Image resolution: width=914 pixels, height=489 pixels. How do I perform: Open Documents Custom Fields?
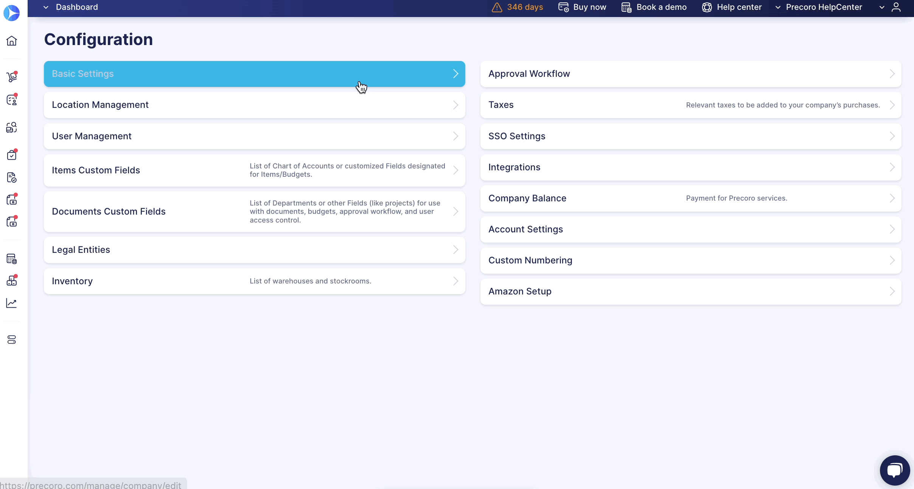pos(254,212)
